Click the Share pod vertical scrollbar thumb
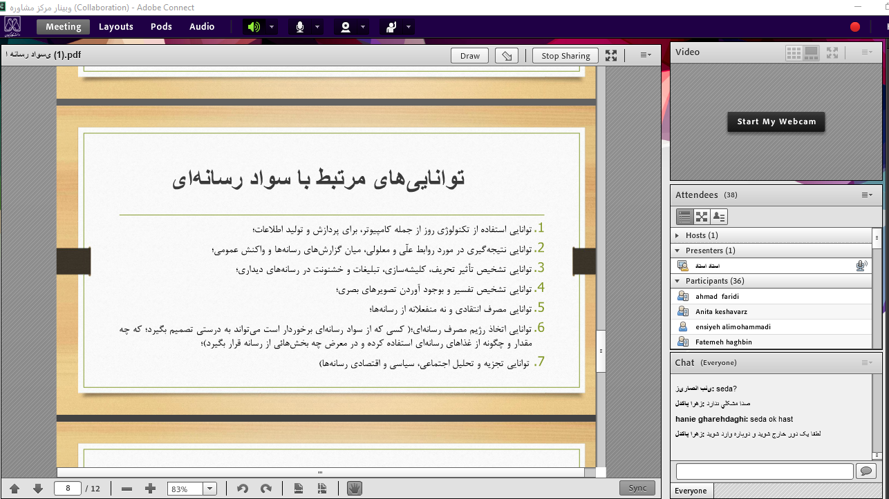Image resolution: width=889 pixels, height=499 pixels. tap(600, 351)
